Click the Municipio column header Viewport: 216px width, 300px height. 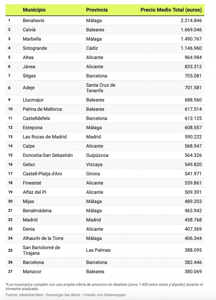(x=34, y=10)
